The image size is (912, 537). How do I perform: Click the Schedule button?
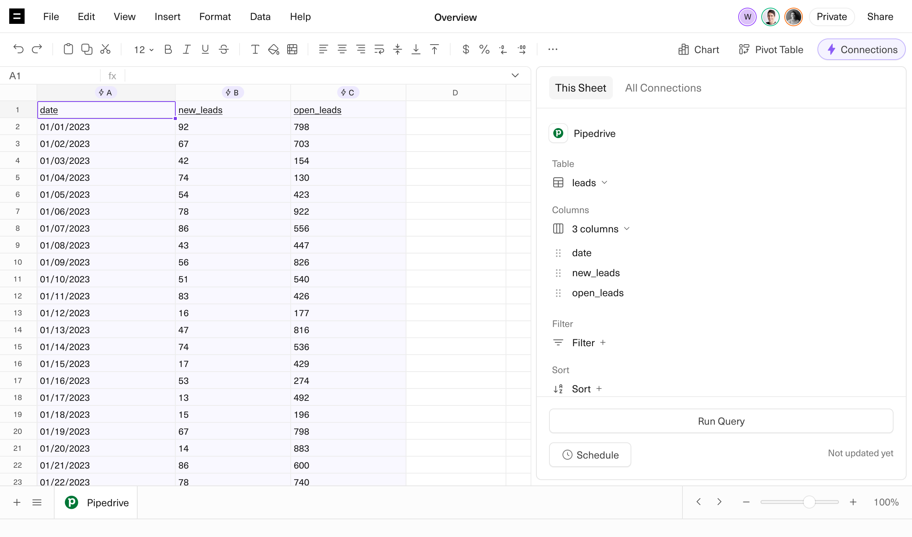590,455
